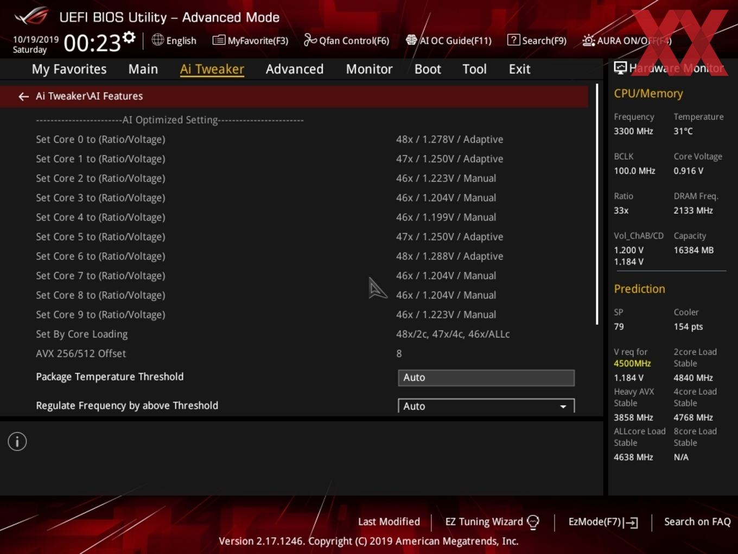This screenshot has width=738, height=554.
Task: Click Last Modified button
Action: (x=389, y=522)
